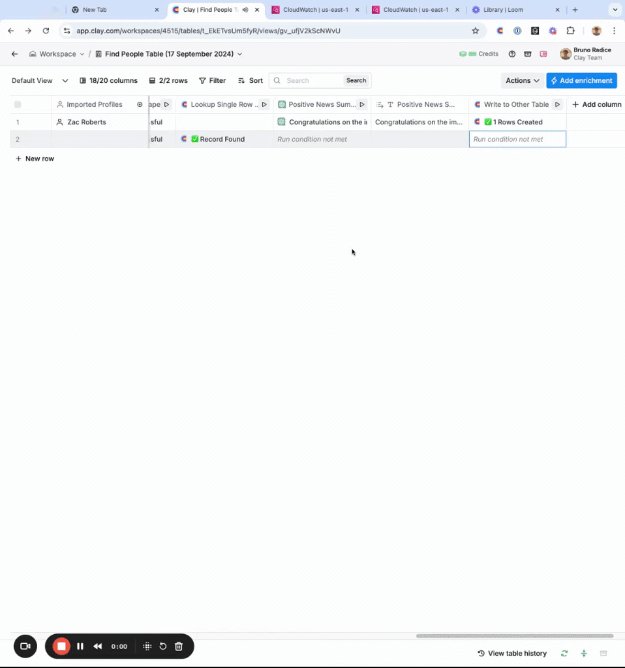Click the Loom stop recording button
The height and width of the screenshot is (668, 625).
61,646
